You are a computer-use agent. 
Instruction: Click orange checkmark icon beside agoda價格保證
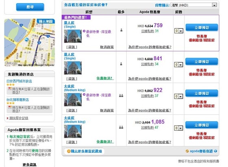point(187,151)
